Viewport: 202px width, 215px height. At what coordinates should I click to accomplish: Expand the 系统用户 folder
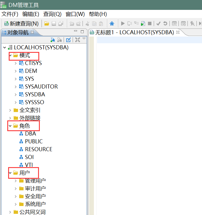tap(15, 204)
